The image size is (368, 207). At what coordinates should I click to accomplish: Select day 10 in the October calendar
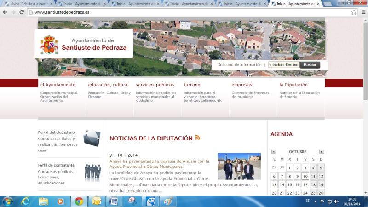click(305, 176)
